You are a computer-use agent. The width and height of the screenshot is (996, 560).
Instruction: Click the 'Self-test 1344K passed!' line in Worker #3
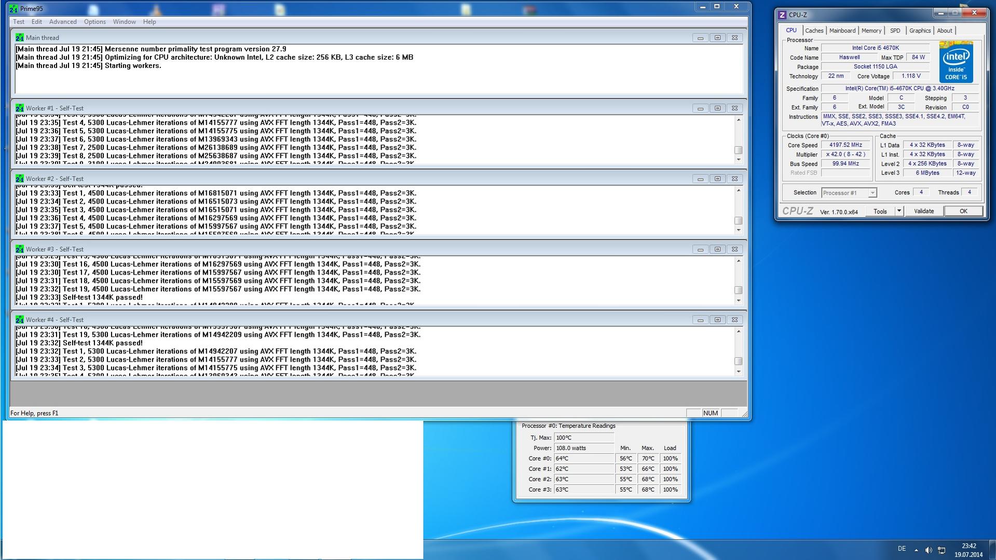tap(79, 297)
